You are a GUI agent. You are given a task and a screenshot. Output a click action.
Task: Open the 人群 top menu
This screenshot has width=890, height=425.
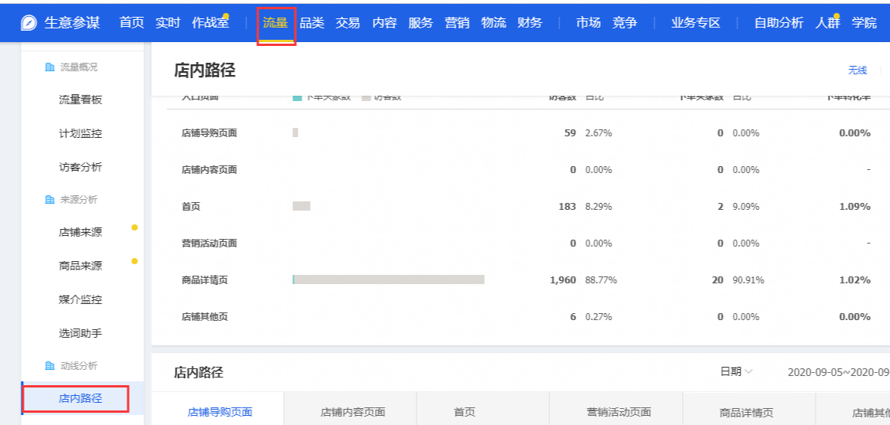tap(828, 23)
